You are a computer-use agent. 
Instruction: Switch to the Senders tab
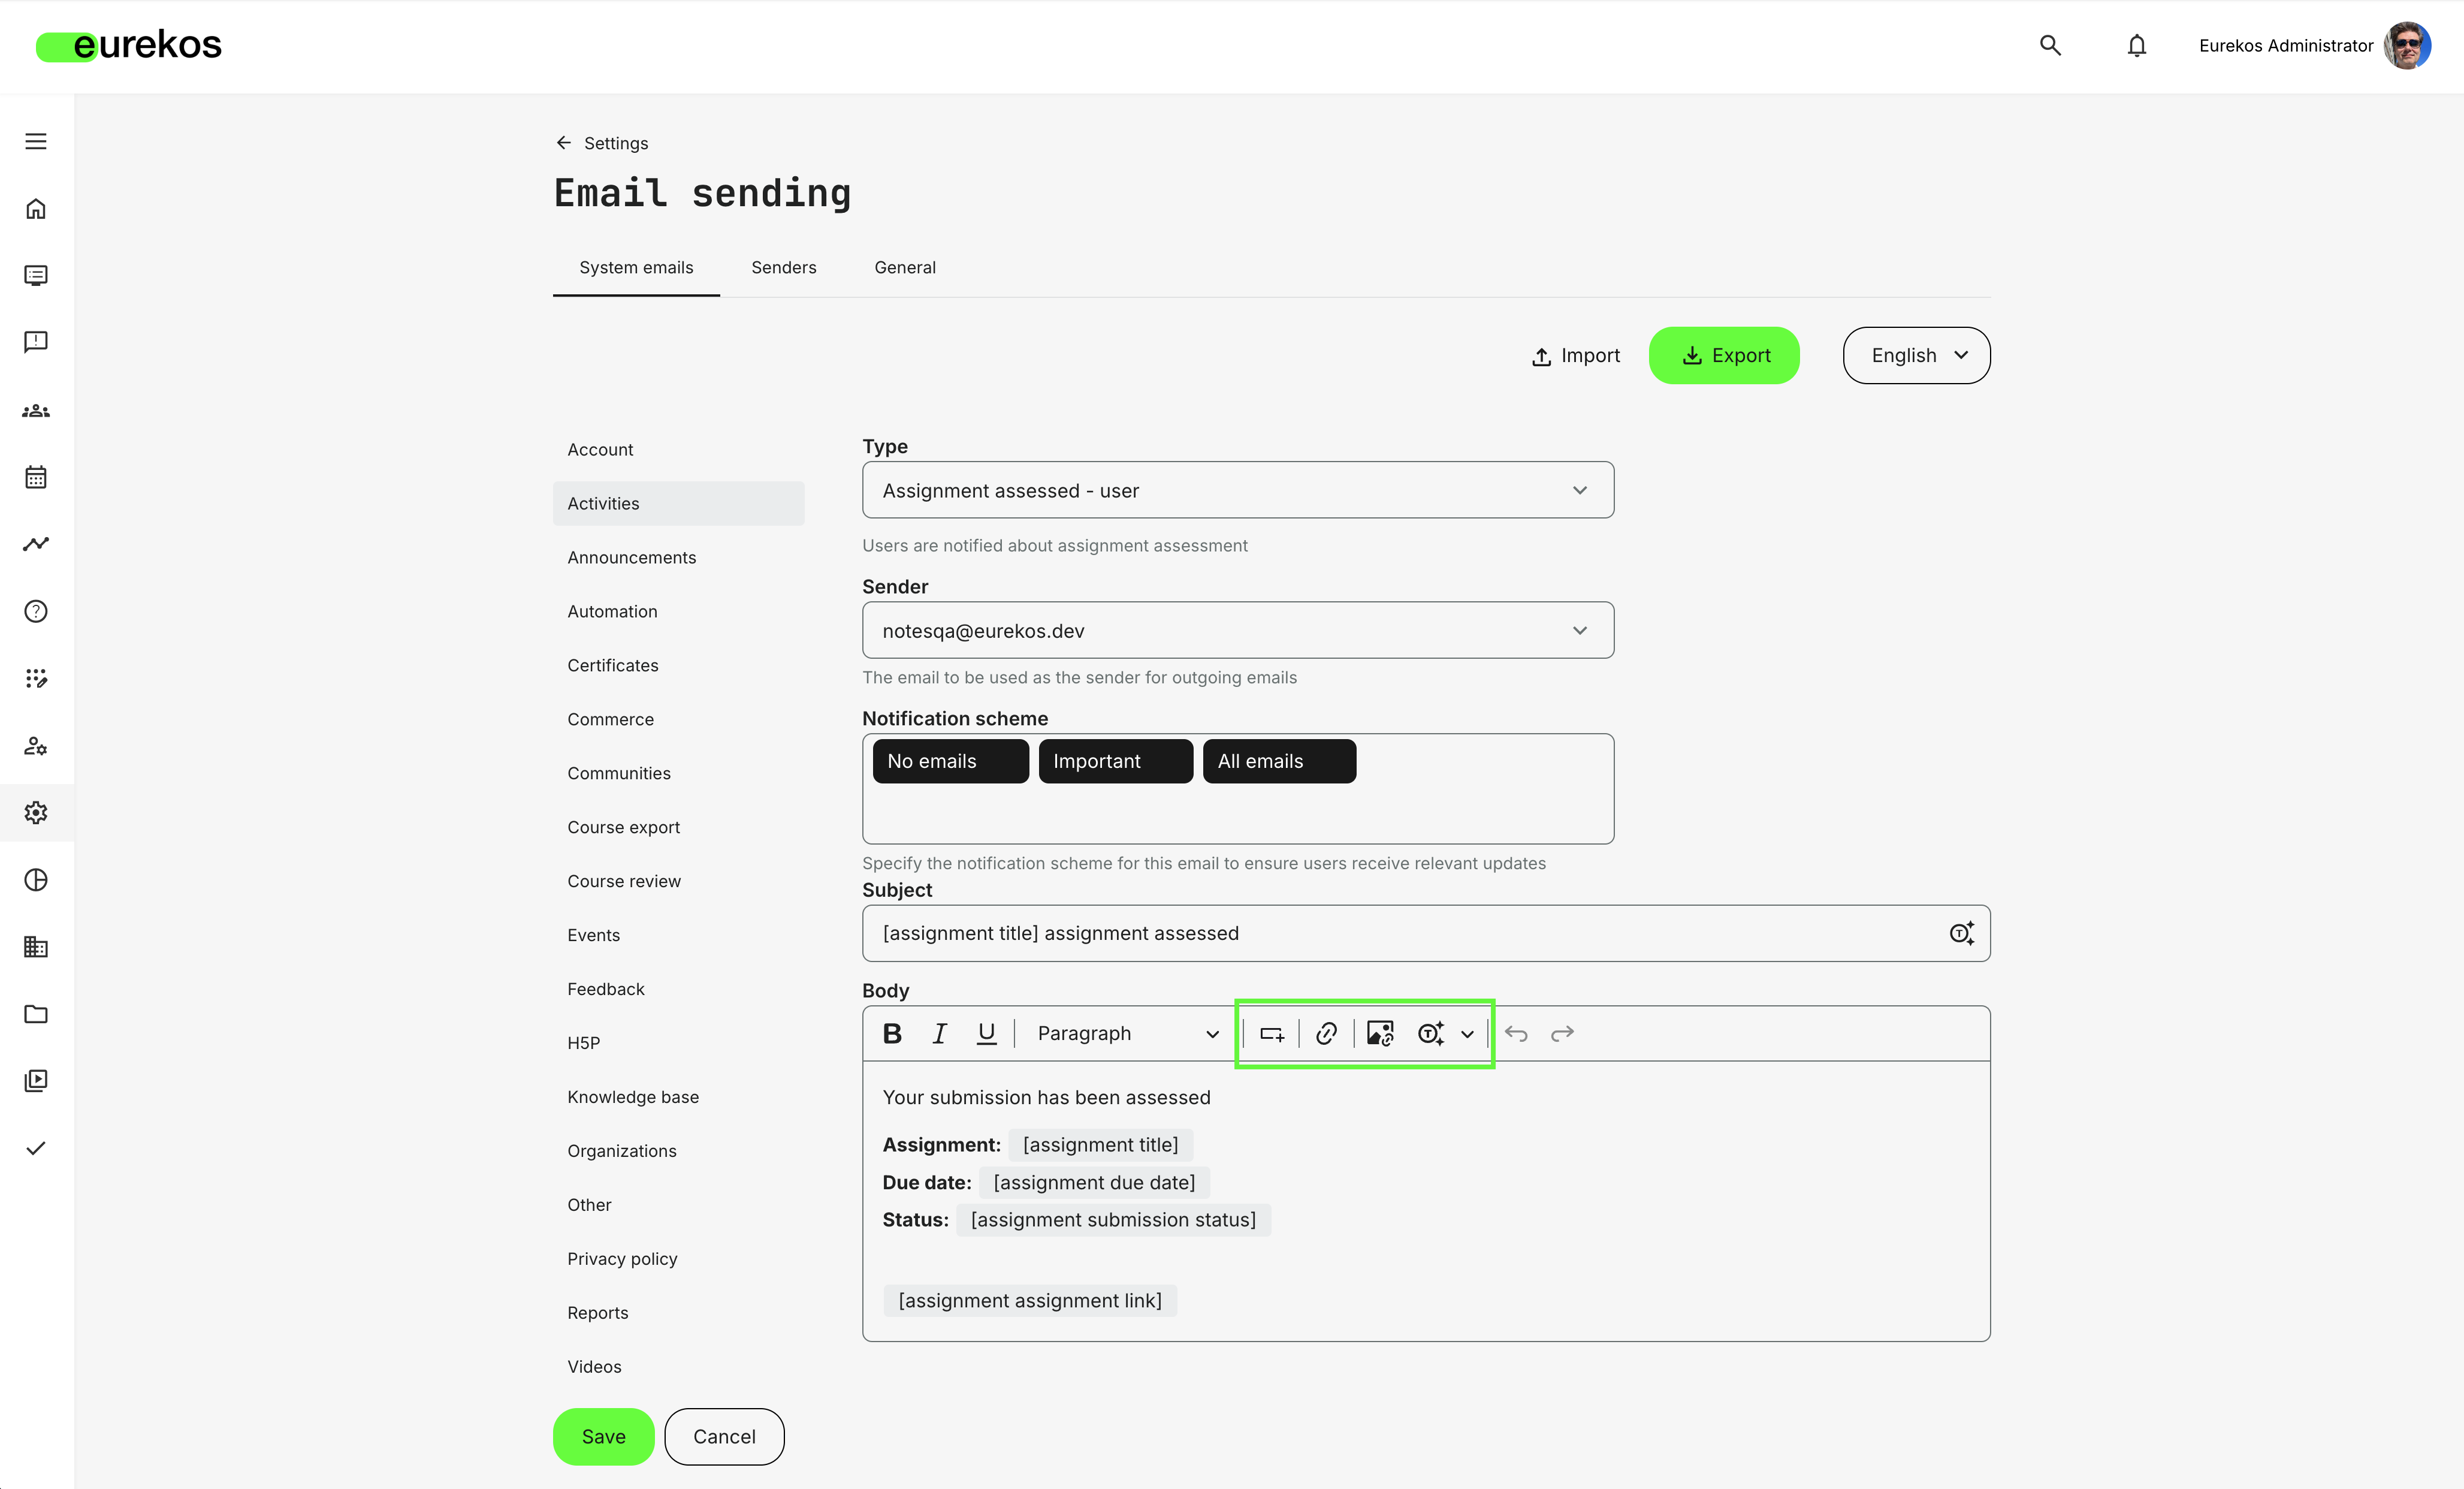click(x=783, y=267)
